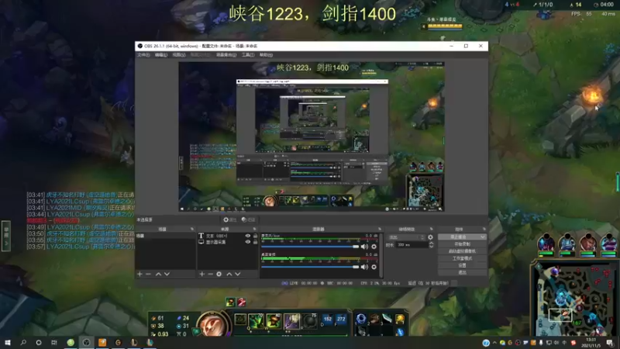The width and height of the screenshot is (620, 349).
Task: Click the Q ability icon in game HUD
Action: click(x=257, y=321)
